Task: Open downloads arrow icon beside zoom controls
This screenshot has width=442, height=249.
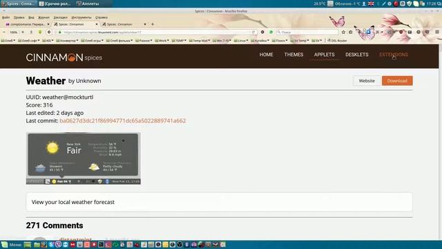Action: coord(31,33)
